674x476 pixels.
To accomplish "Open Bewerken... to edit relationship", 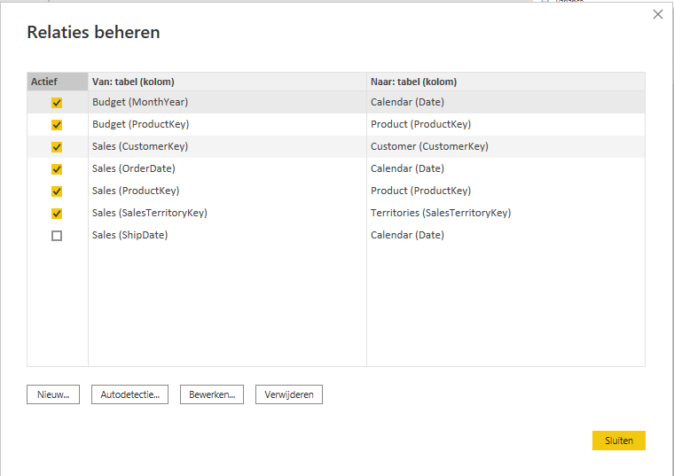I will coord(212,394).
